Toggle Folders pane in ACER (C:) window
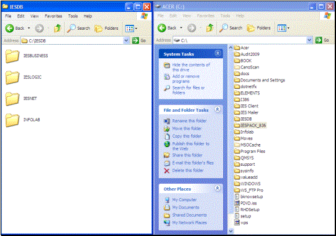Image resolution: width=336 pixels, height=236 pixels. coord(258,28)
